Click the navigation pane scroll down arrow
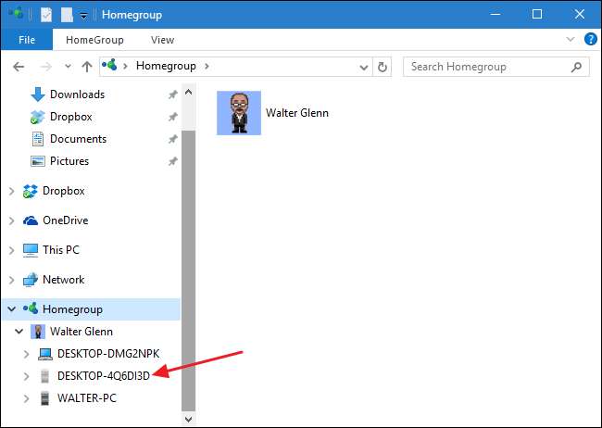This screenshot has height=428, width=602. pyautogui.click(x=188, y=419)
